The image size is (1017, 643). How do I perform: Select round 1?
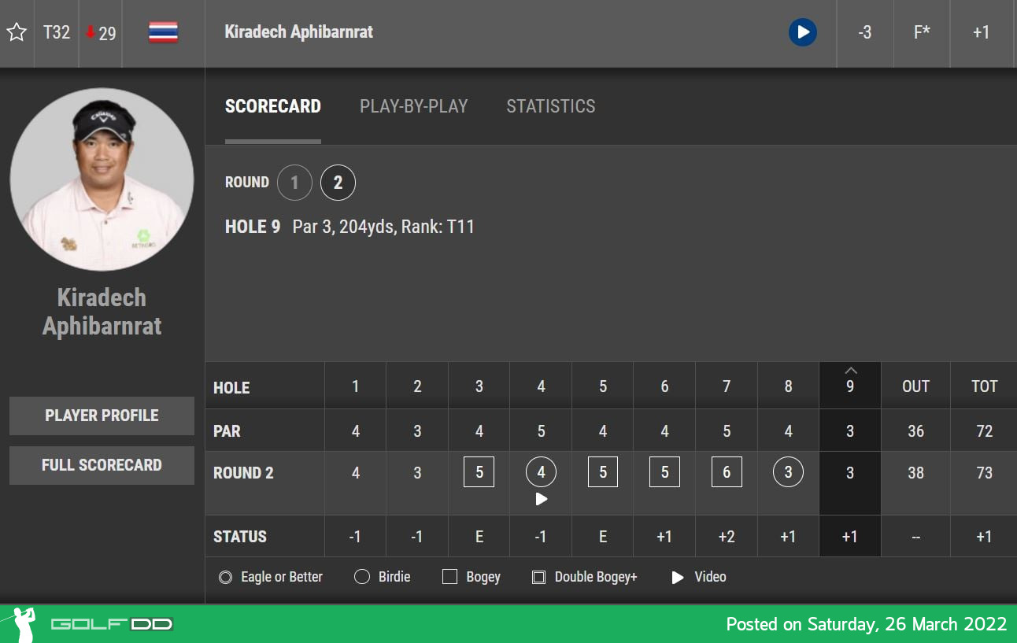294,183
